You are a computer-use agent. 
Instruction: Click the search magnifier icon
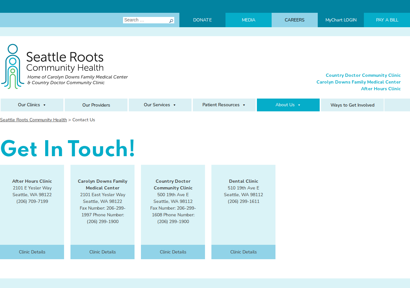[171, 21]
